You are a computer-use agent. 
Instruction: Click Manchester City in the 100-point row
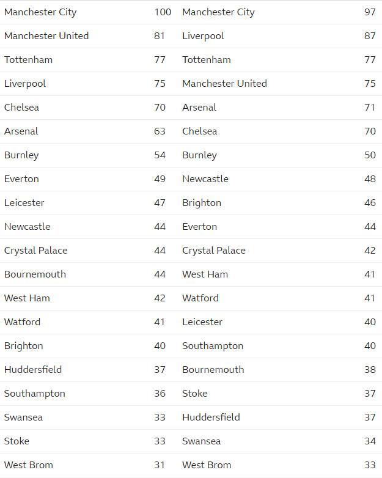click(40, 12)
